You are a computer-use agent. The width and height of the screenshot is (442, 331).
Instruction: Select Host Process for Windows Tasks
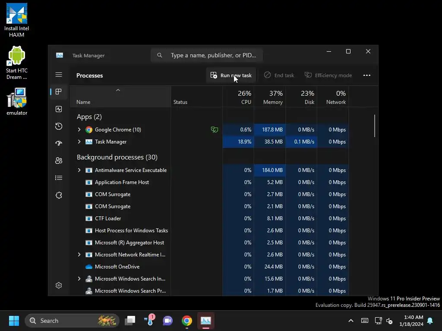[x=209, y=231]
